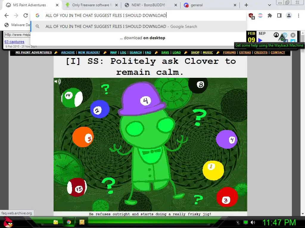This screenshot has height=228, width=305.
Task: Click the black 8 ball
Action: pos(198,85)
